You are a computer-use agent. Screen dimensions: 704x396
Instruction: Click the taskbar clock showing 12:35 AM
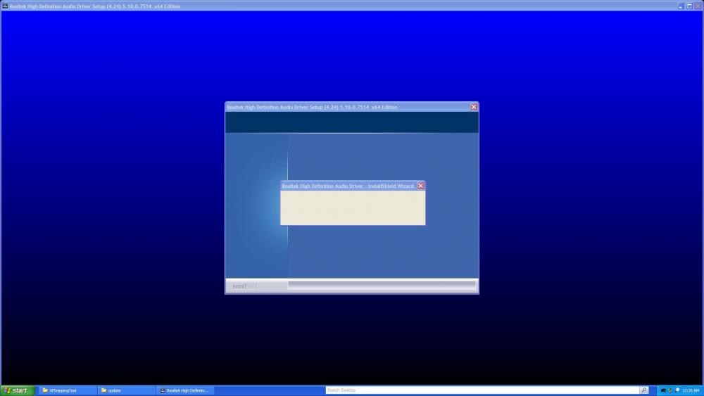pyautogui.click(x=691, y=390)
